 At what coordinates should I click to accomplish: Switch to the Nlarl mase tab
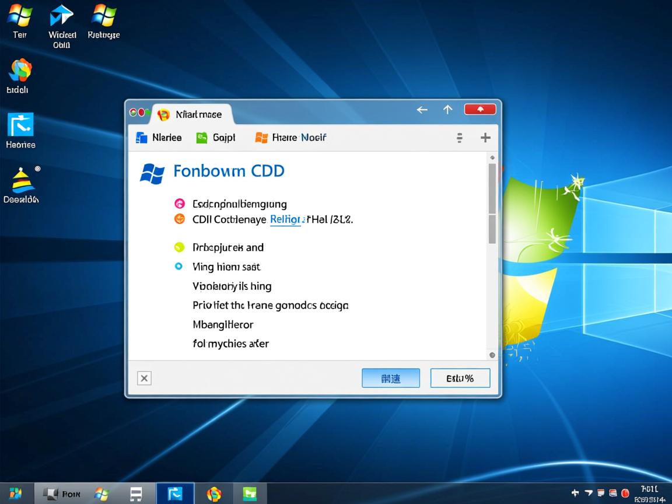(x=192, y=114)
